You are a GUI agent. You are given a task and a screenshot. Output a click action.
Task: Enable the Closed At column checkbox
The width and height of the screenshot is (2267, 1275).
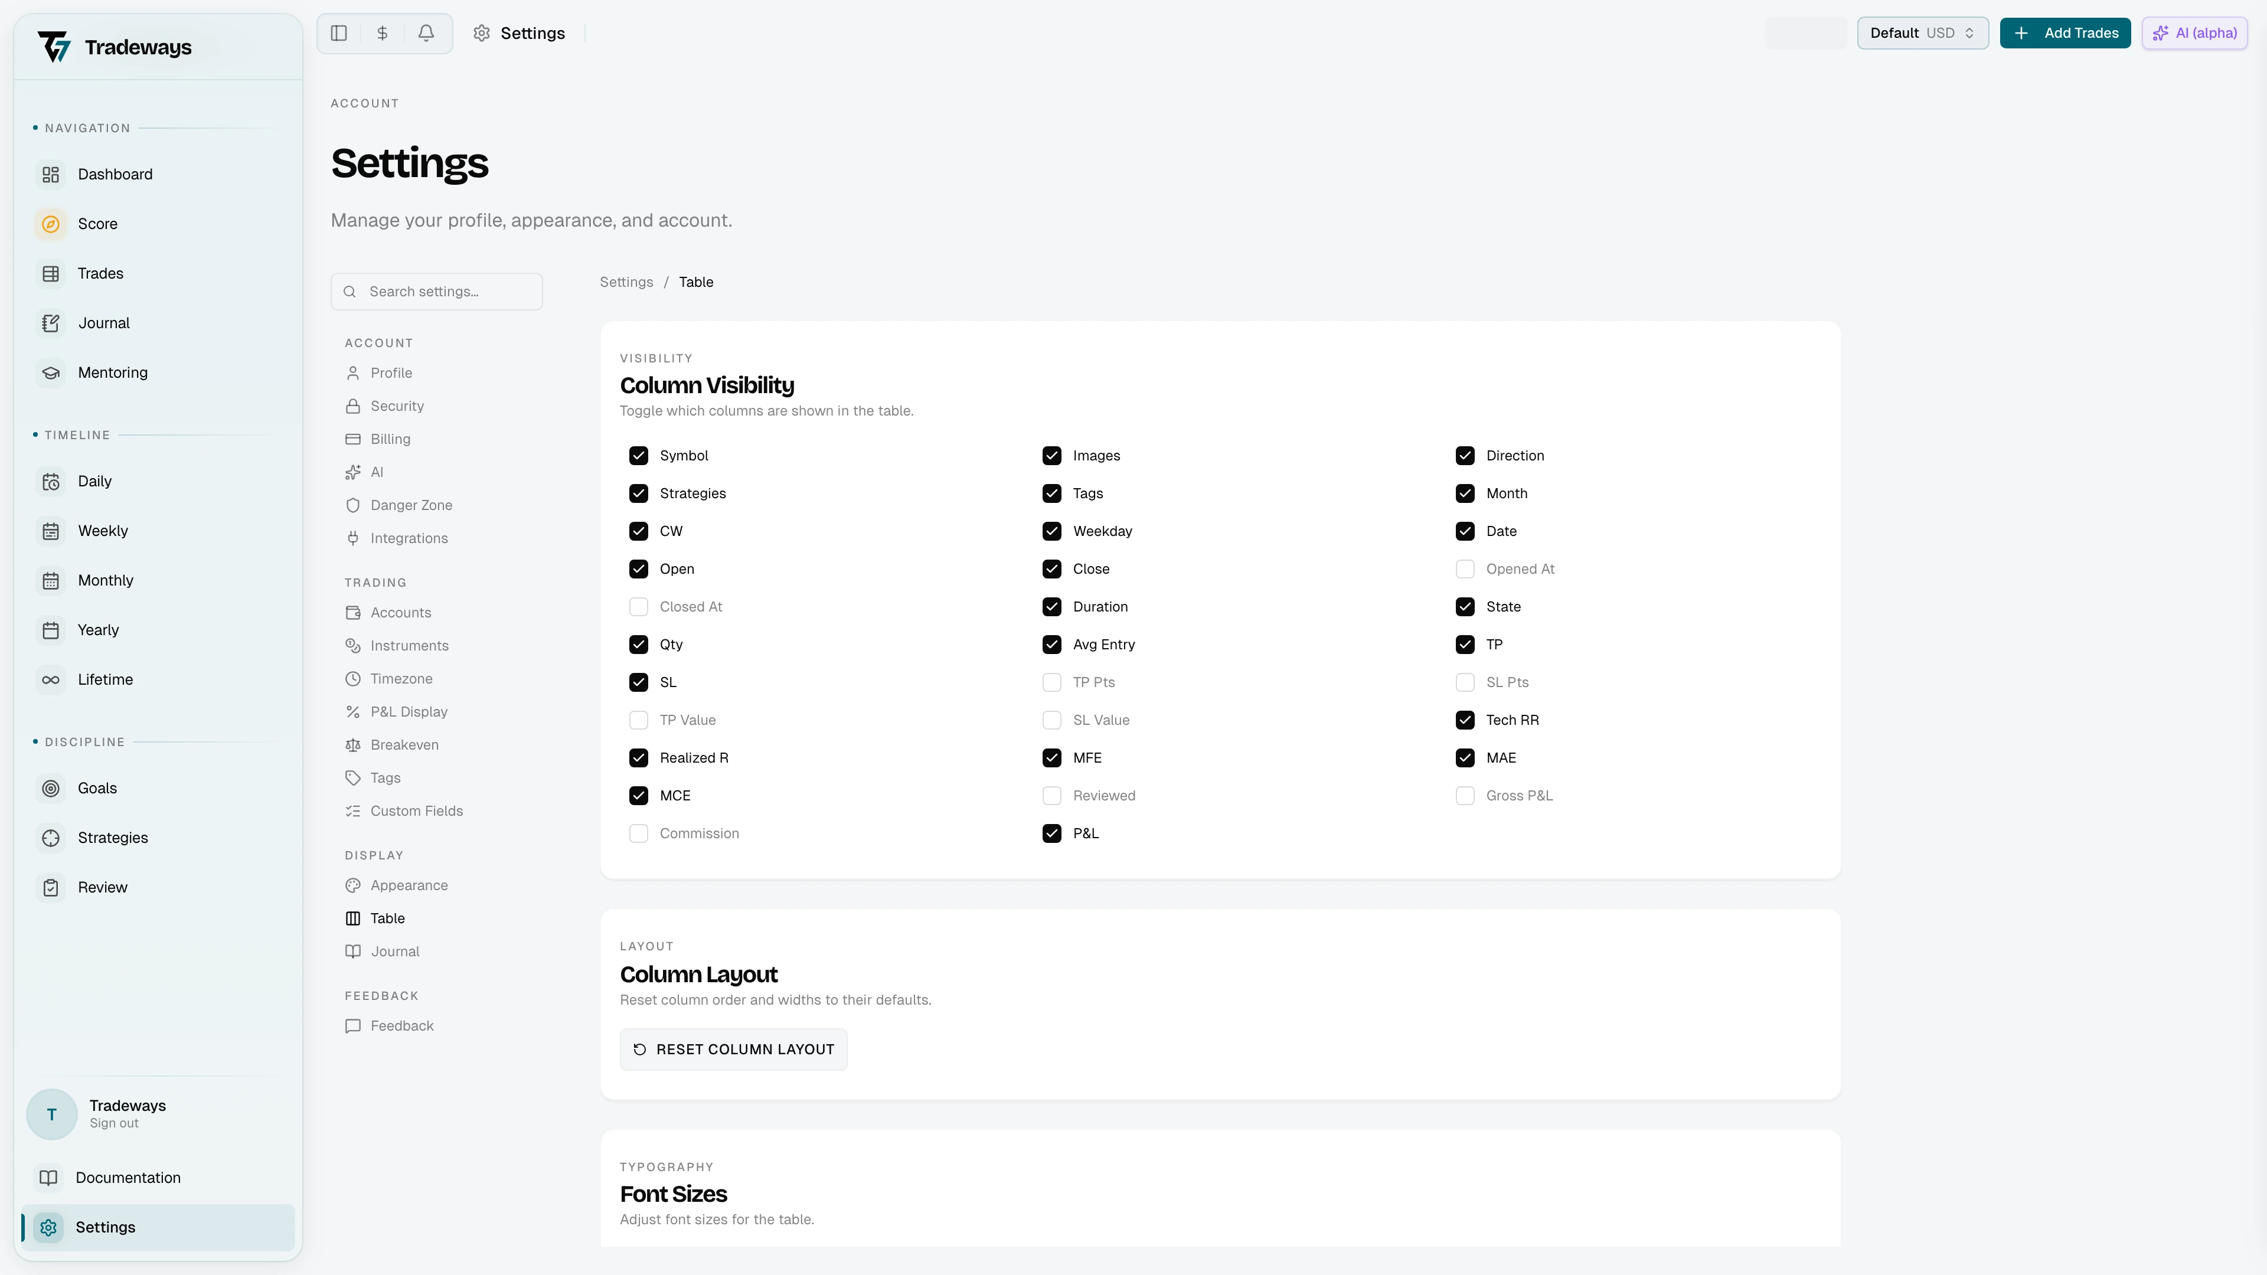pyautogui.click(x=639, y=607)
